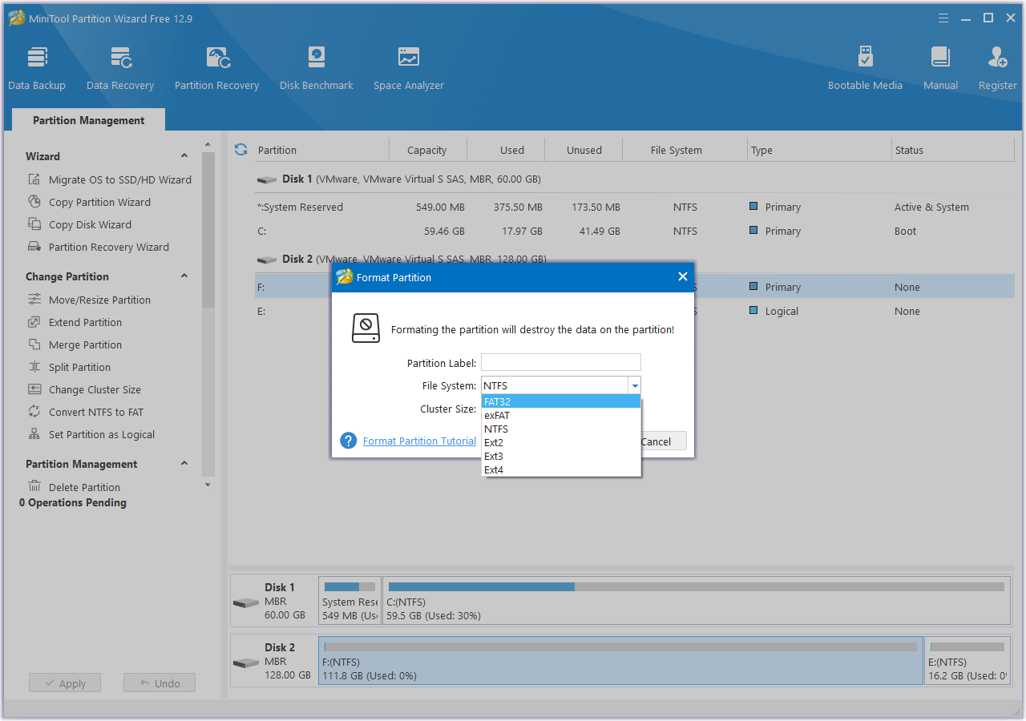The image size is (1026, 721).
Task: Toggle the File System dropdown arrow
Action: [634, 385]
